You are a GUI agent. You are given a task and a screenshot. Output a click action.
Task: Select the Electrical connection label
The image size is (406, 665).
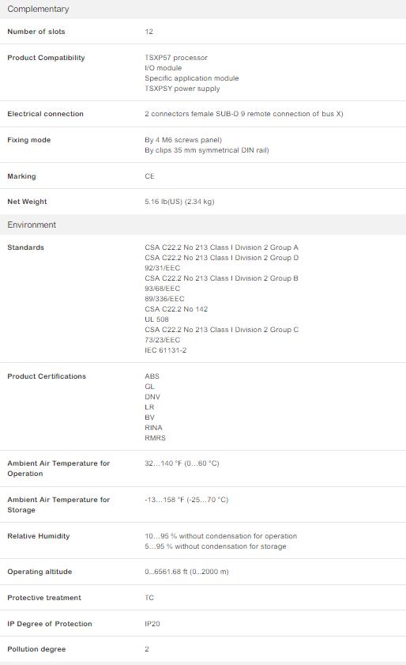45,114
